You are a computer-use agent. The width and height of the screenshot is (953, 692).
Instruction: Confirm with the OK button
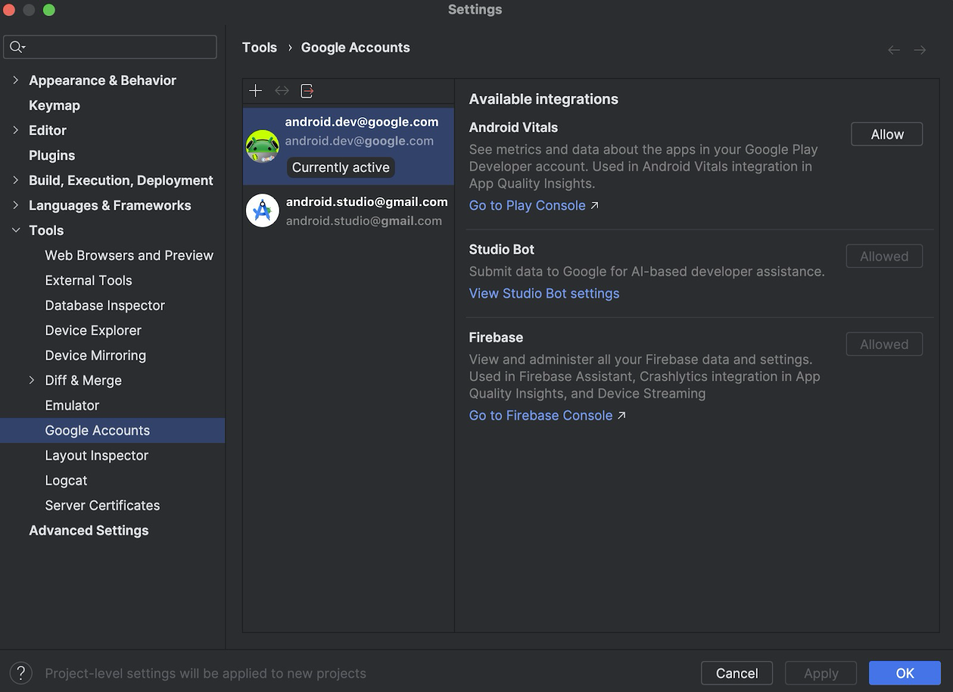click(x=905, y=673)
